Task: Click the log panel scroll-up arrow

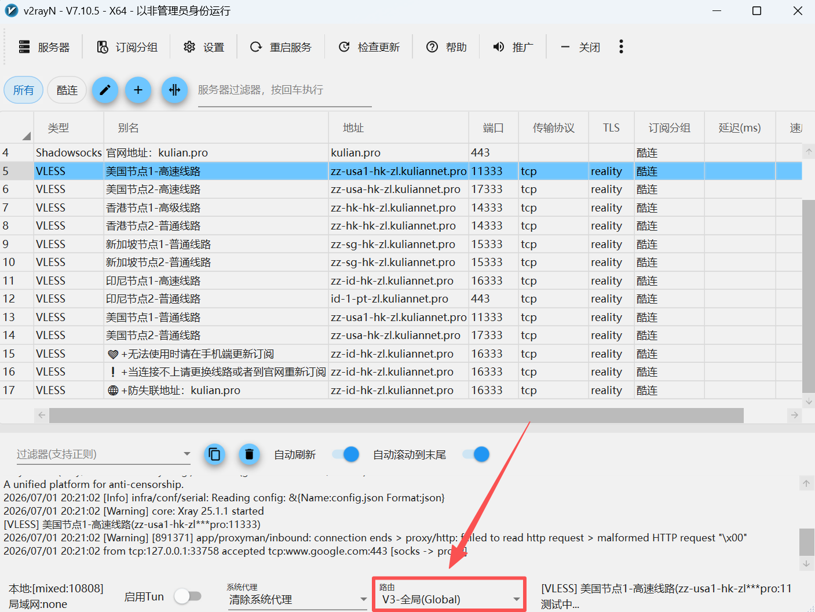Action: [806, 483]
